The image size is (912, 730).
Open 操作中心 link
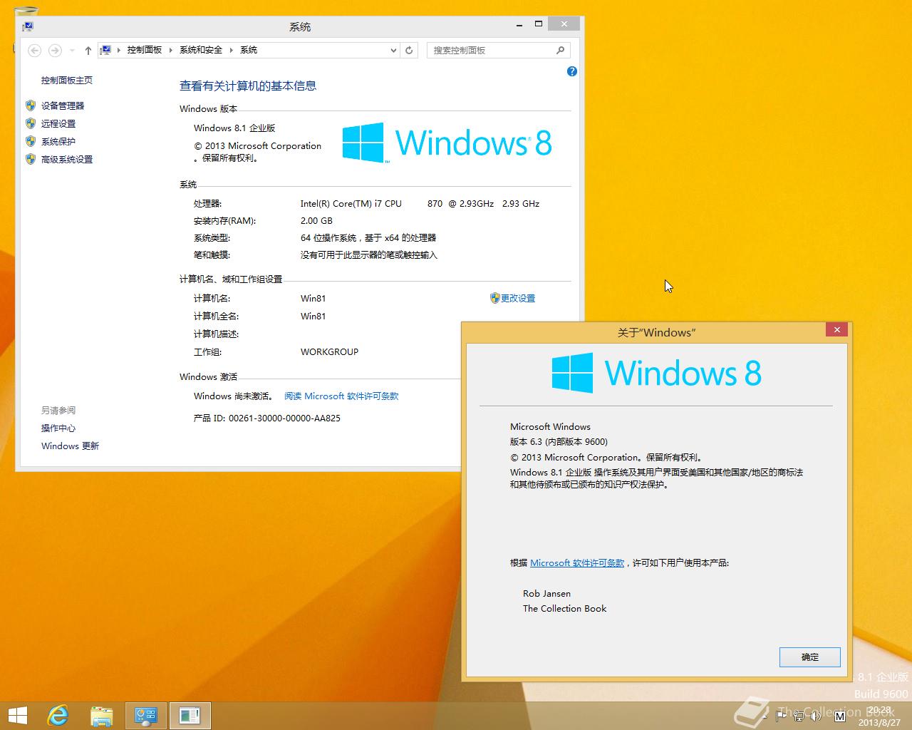58,428
